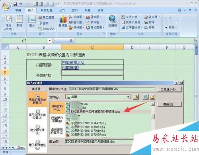Show 已瀏覽的頁面 browsed pages list

[x=57, y=119]
